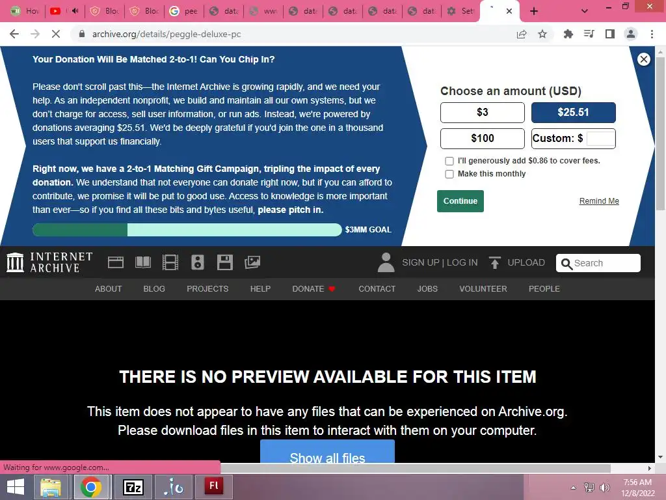
Task: Click the user avatar icon
Action: 386,262
